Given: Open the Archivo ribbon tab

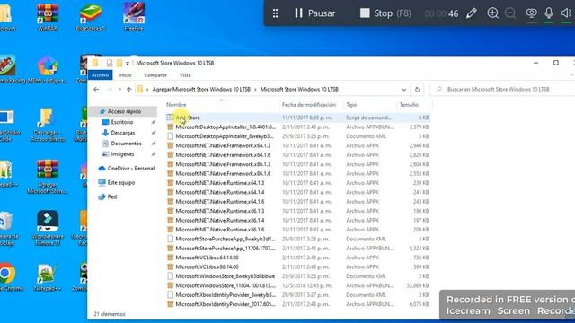Looking at the screenshot, I should [x=100, y=75].
